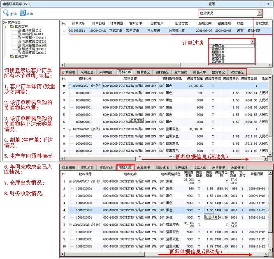
Task: Switch to 出货情况 tab in upper panel
Action: pos(218,72)
